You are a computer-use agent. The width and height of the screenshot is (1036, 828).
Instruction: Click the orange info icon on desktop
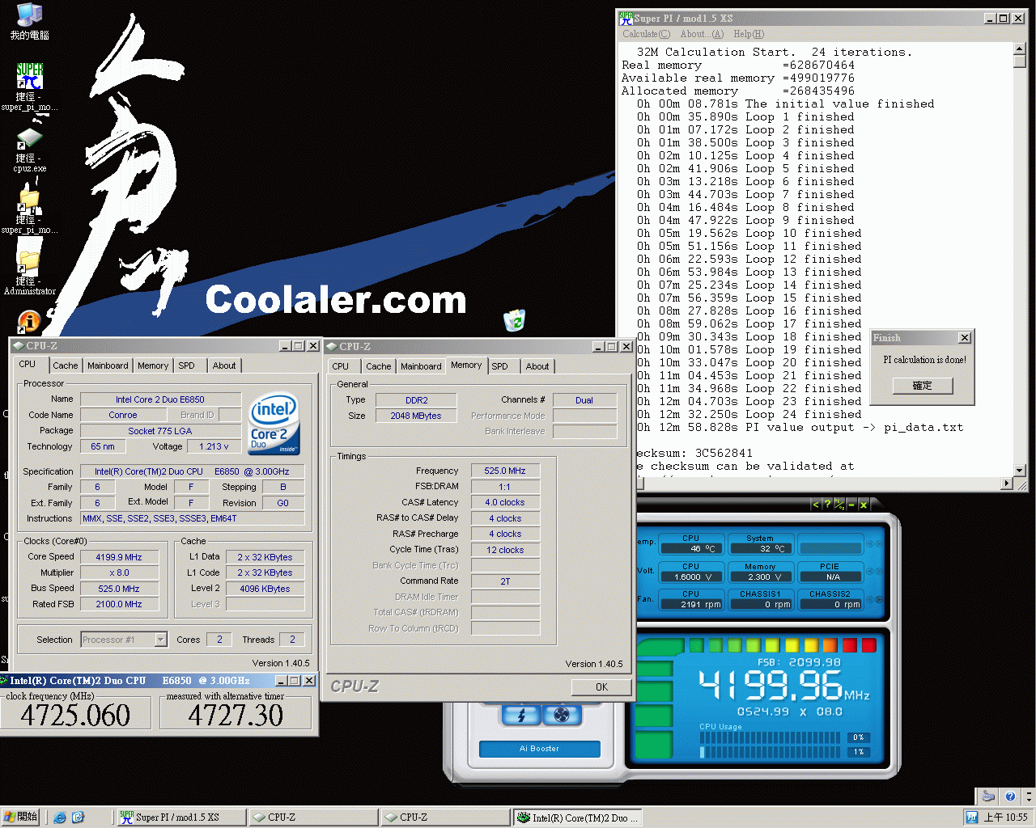click(x=28, y=322)
